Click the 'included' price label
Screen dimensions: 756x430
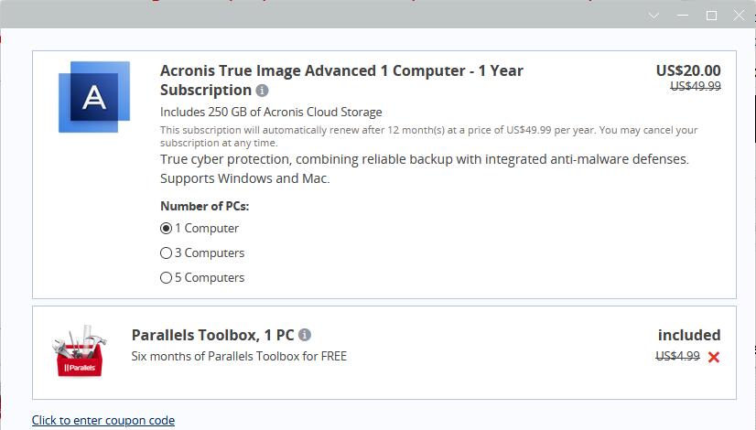coord(689,335)
